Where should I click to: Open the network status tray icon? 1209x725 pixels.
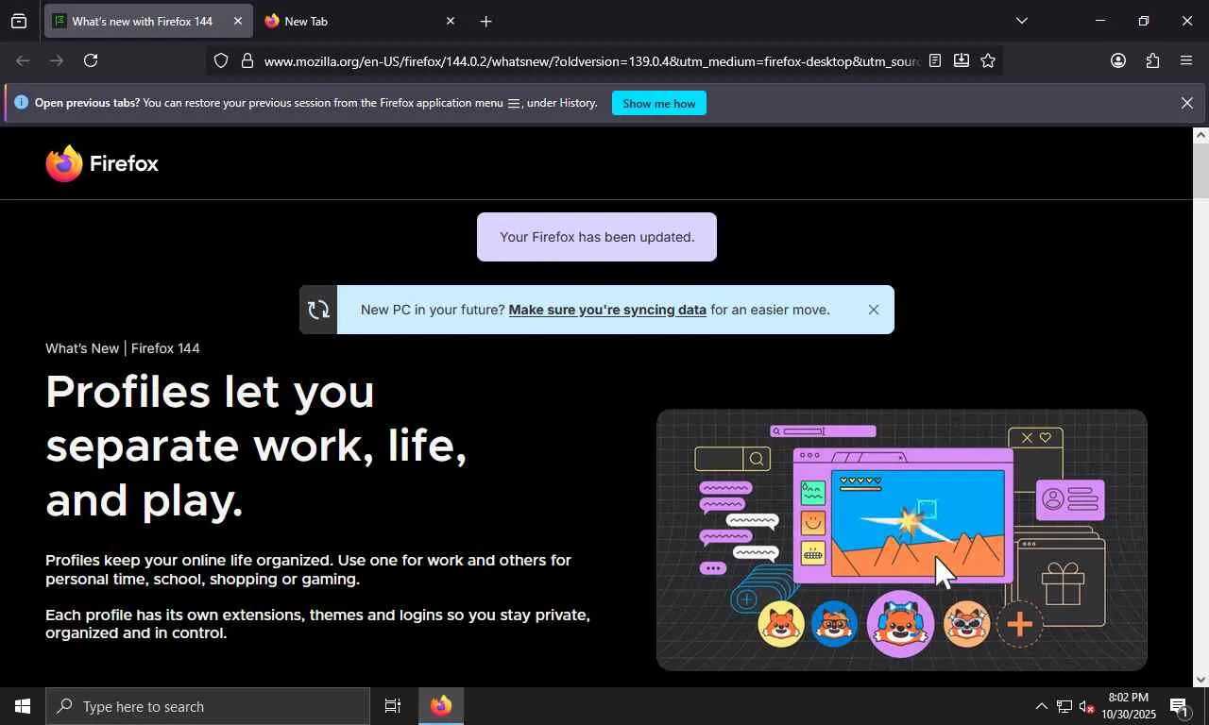click(1064, 706)
